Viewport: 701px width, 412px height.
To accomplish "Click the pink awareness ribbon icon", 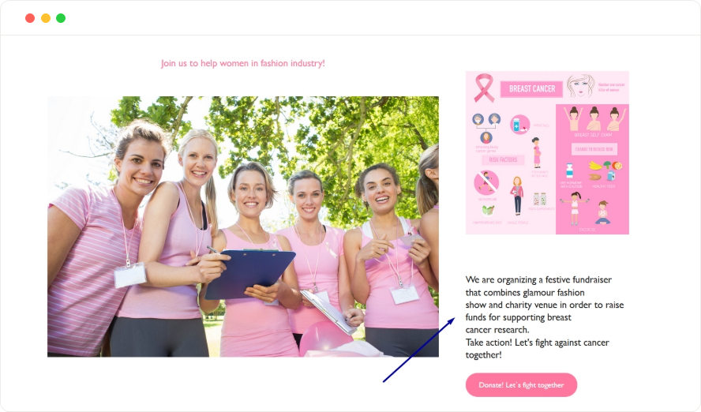I will point(484,88).
